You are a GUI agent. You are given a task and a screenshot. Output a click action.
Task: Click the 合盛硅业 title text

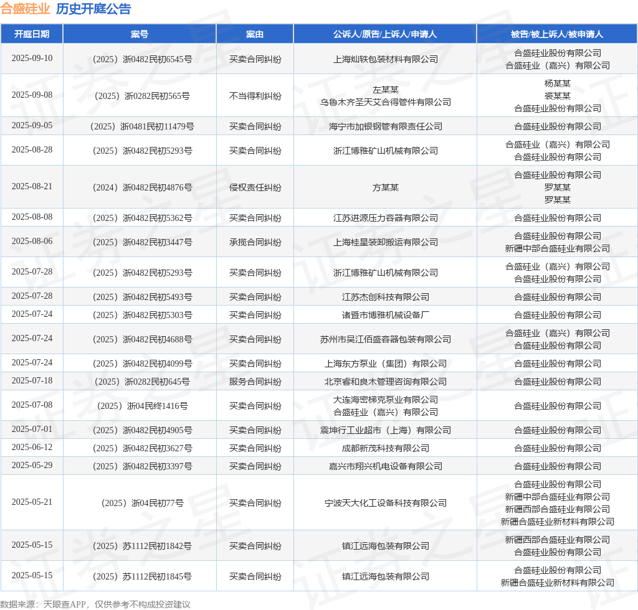25,9
